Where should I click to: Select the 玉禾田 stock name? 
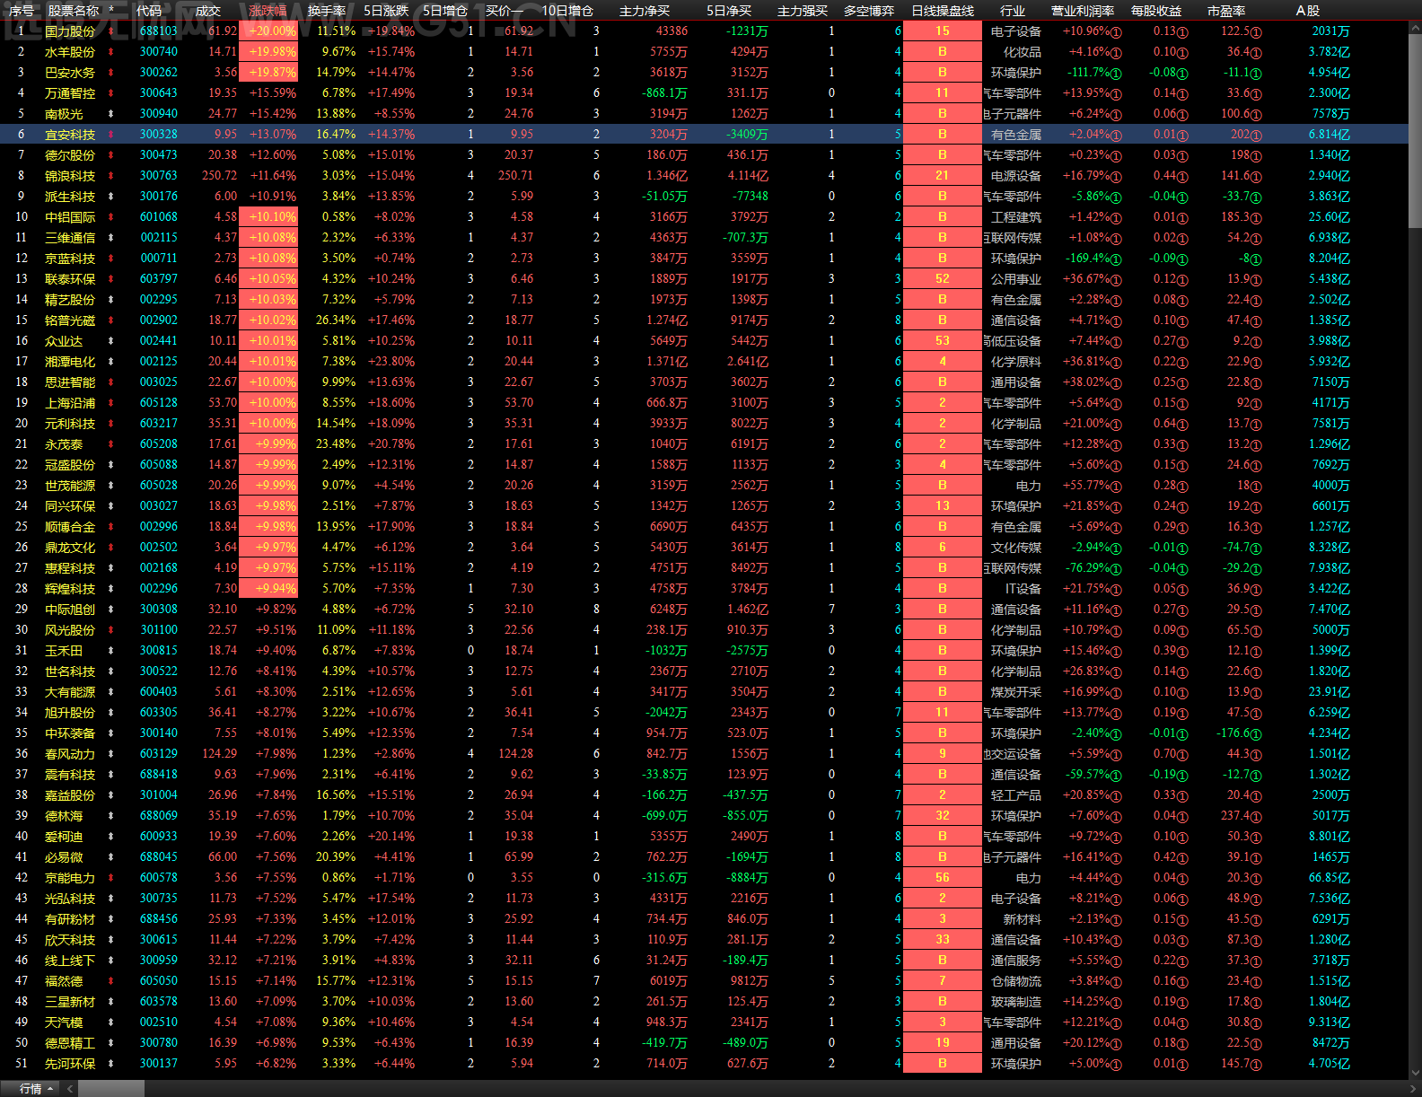[x=64, y=651]
